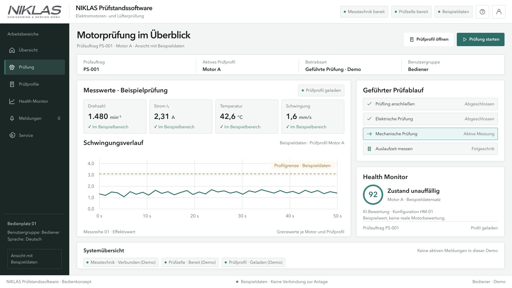Click the Messtechnik bereit status chip
Screen dimensions: 512x288
[x=364, y=12]
